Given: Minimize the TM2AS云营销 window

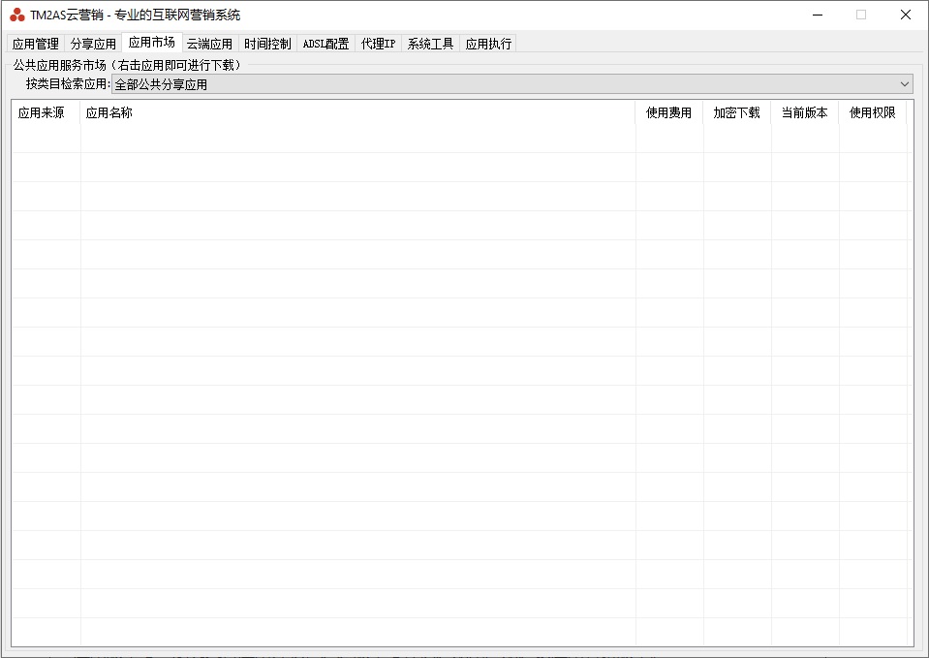Looking at the screenshot, I should [817, 15].
